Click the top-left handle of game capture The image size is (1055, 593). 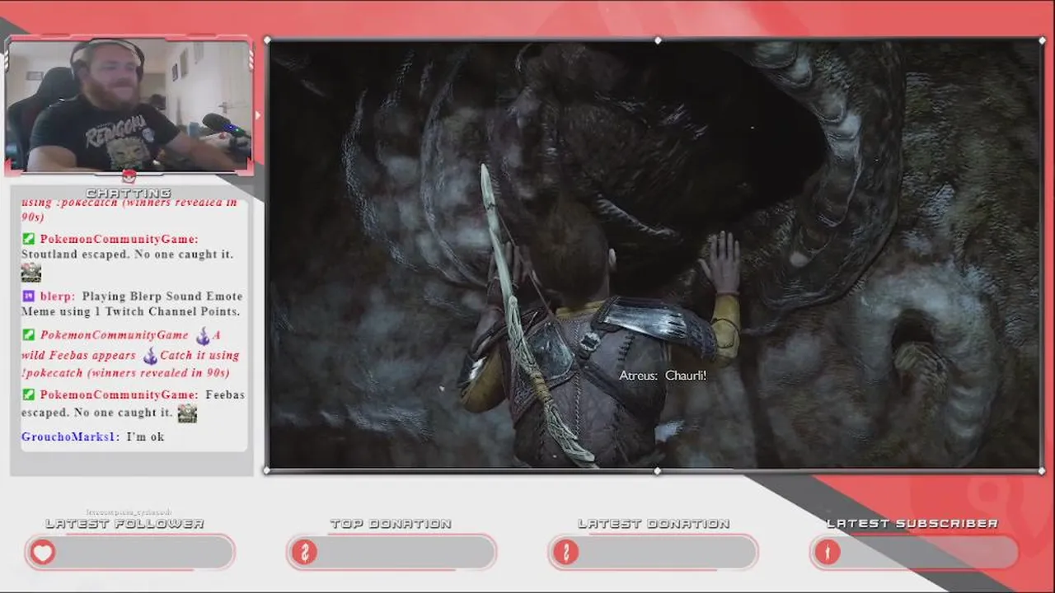coord(267,40)
